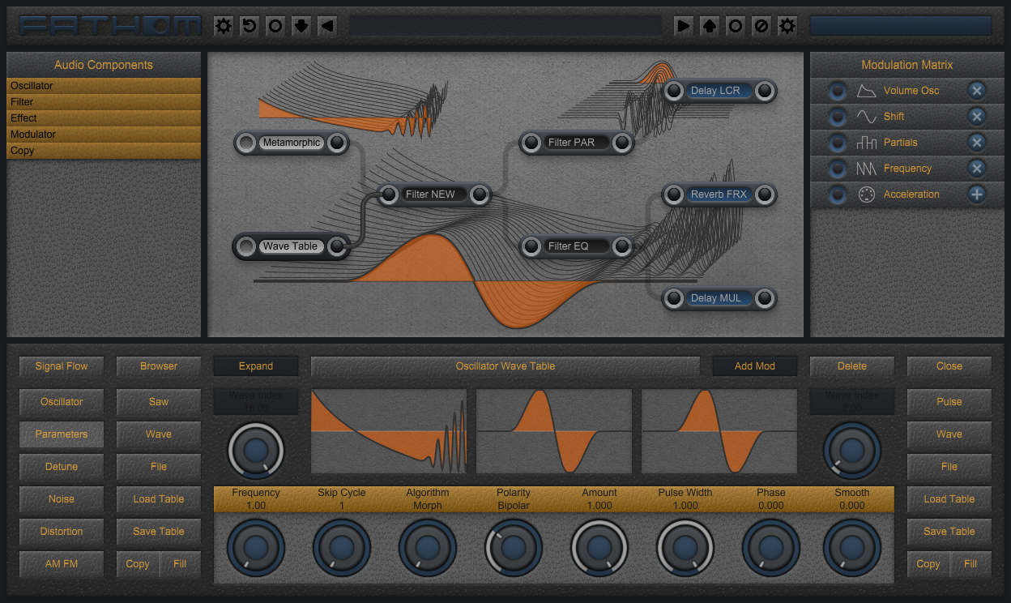Viewport: 1011px width, 603px height.
Task: Click the up-arrow icon in top toolbar
Action: pyautogui.click(x=710, y=26)
